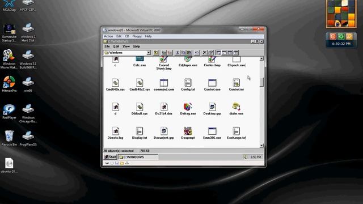Open the win95 hard disk desktop icon
Screen dimensions: 363x204
tap(28, 84)
